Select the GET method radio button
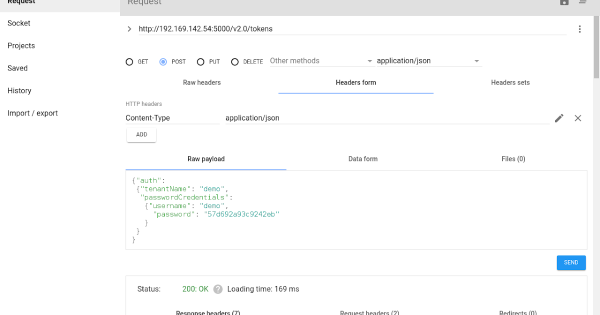The height and width of the screenshot is (315, 600). tap(129, 62)
